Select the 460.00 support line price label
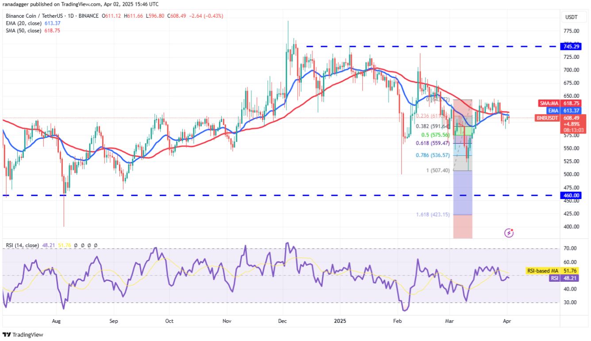Image resolution: width=591 pixels, height=341 pixels. point(570,195)
